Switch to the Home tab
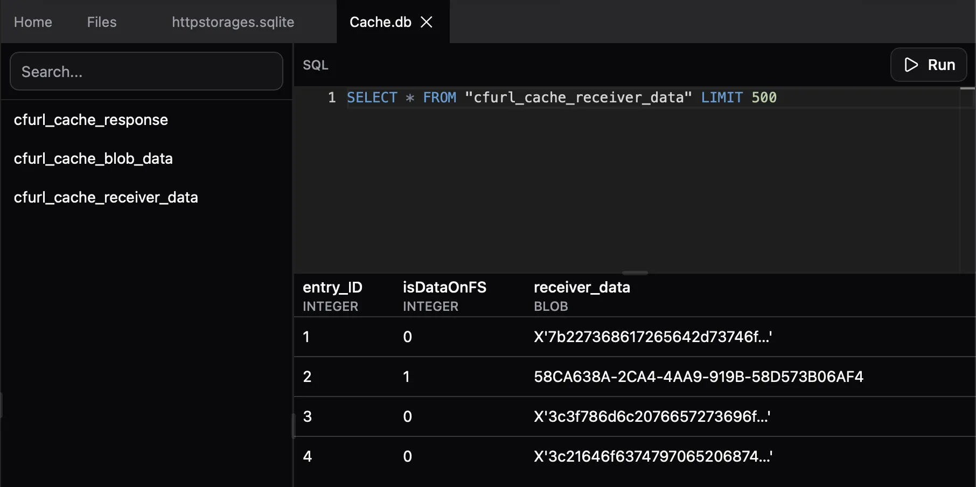The height and width of the screenshot is (487, 976). click(32, 22)
